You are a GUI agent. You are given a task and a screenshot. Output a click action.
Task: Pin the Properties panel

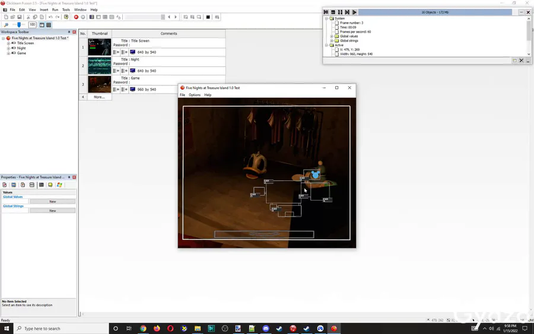[x=69, y=177]
